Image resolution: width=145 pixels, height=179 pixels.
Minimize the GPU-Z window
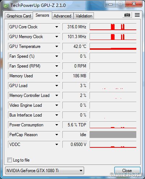pyautogui.click(x=111, y=4)
